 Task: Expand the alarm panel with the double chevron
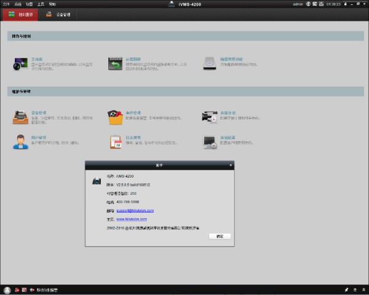(x=363, y=290)
